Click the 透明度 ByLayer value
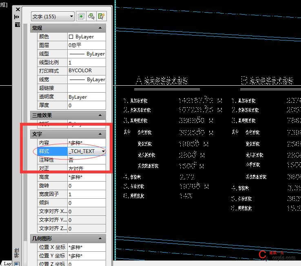 point(86,97)
